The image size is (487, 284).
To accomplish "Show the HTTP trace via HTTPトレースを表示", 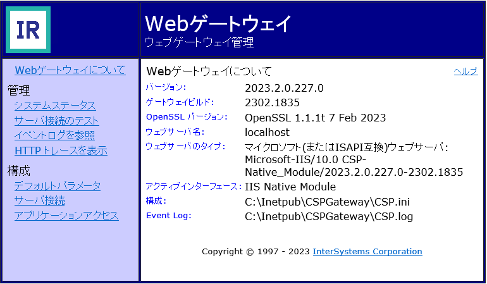I will (61, 151).
